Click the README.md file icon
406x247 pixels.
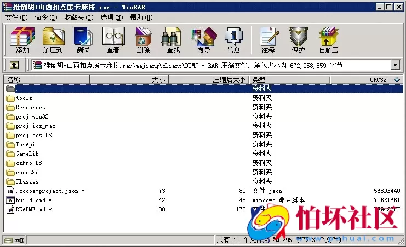point(10,209)
